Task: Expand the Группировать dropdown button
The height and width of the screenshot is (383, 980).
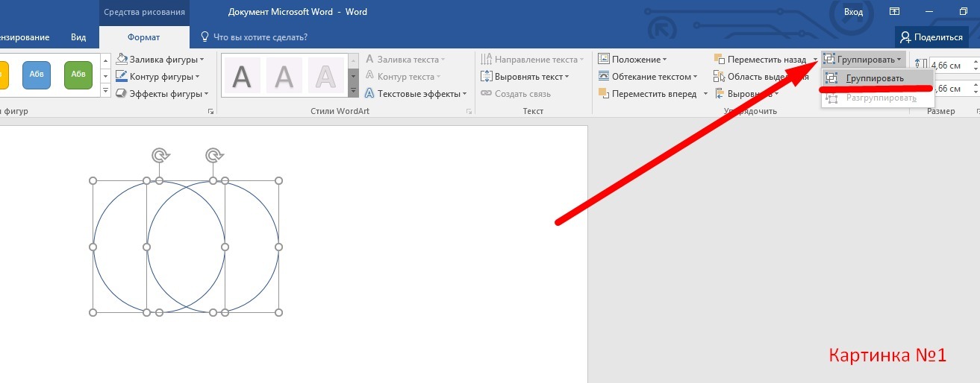Action: pyautogui.click(x=864, y=60)
